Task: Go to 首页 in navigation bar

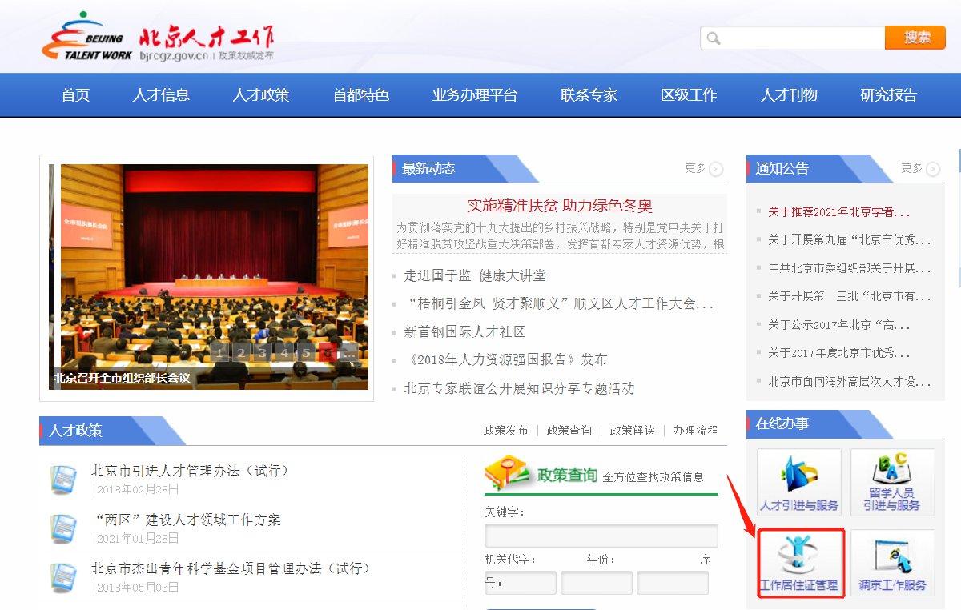Action: point(75,95)
